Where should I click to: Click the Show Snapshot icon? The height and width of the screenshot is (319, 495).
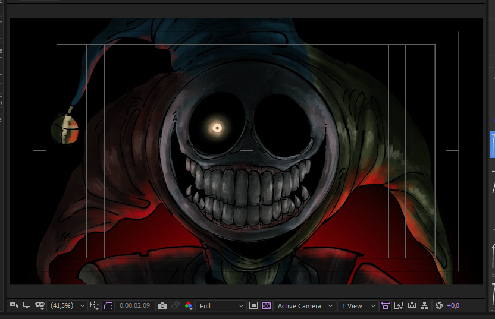pos(176,305)
